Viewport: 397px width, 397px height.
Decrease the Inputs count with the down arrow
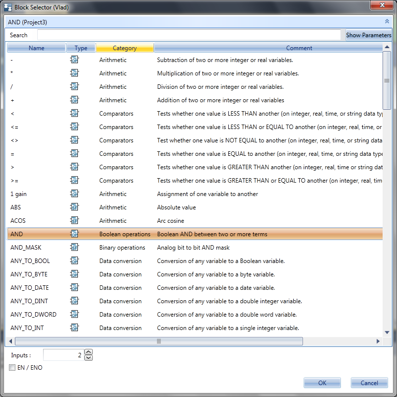89,357
